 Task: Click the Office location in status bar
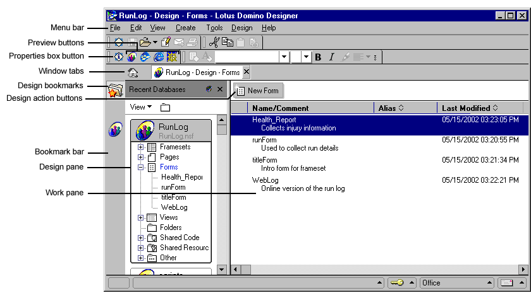[457, 282]
